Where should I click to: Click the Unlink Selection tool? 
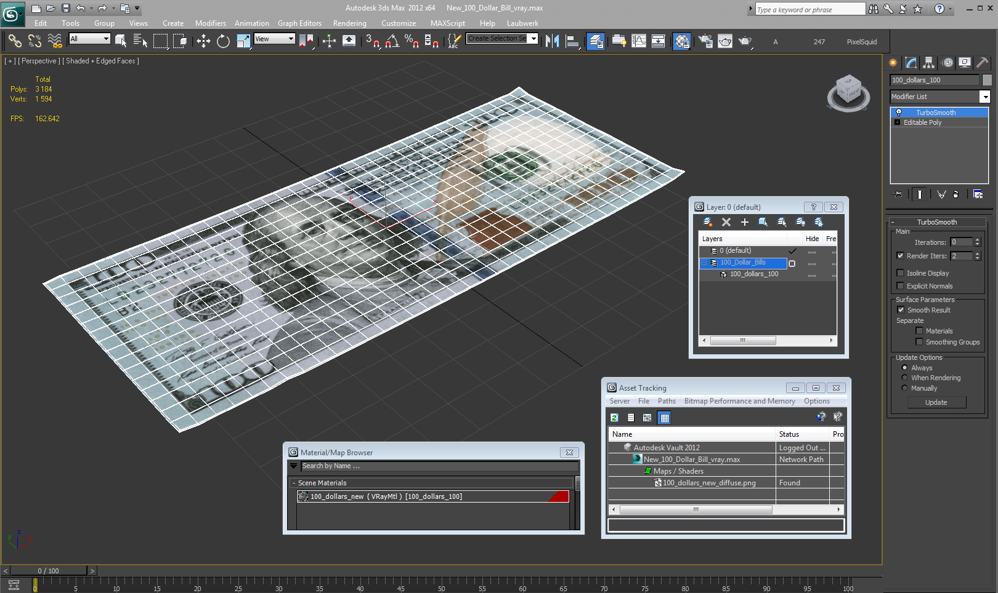(x=34, y=41)
